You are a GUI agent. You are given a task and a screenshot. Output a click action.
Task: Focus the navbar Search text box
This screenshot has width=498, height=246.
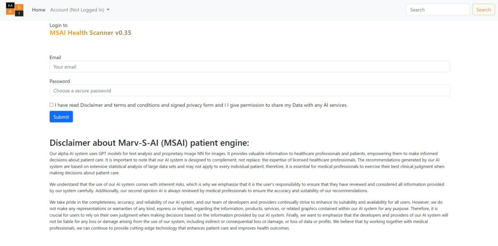click(x=437, y=10)
